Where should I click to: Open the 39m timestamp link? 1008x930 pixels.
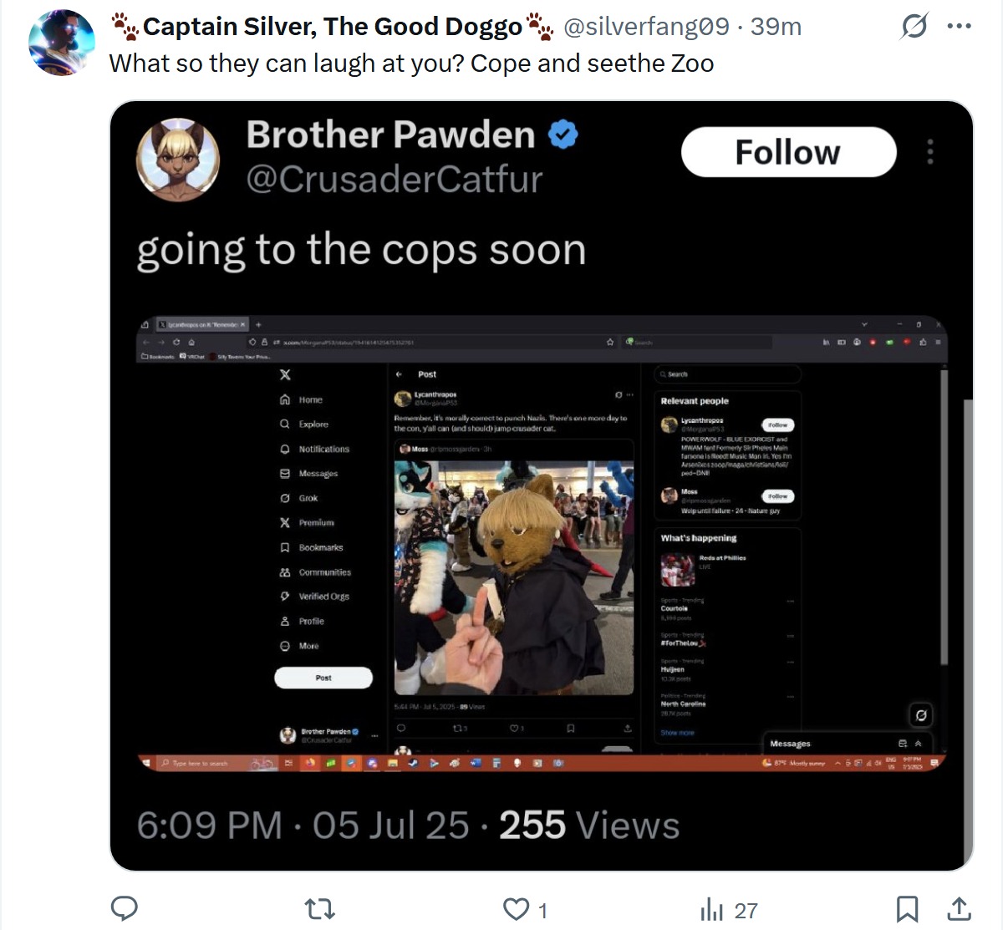pyautogui.click(x=776, y=28)
